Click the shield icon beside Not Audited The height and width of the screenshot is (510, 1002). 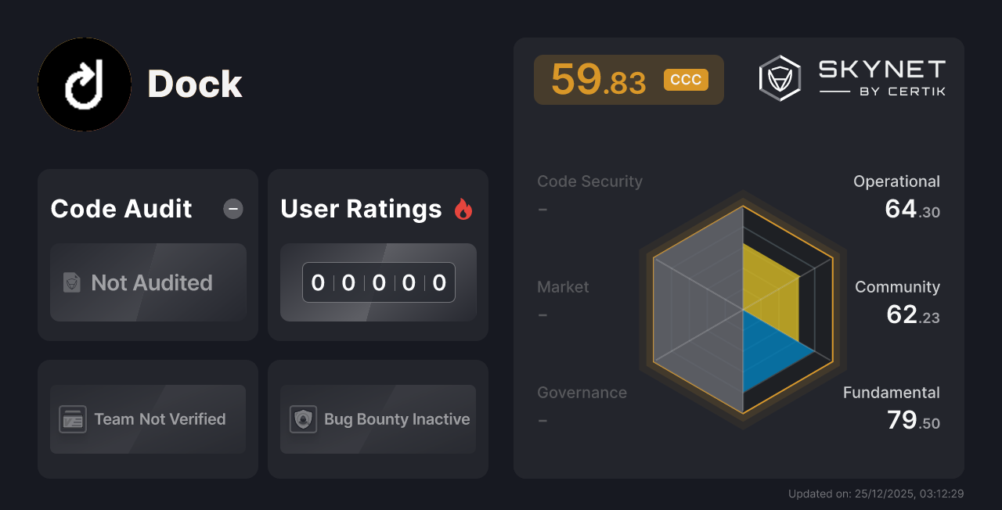tap(70, 282)
